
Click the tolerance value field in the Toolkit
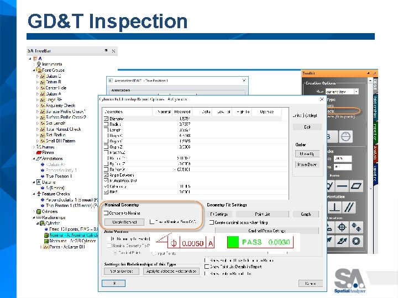pos(342,158)
